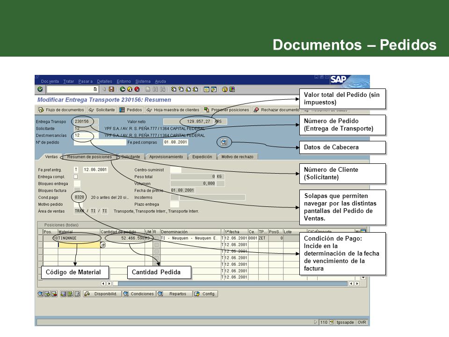Click the Config. button
The image size is (449, 337).
tap(205, 294)
